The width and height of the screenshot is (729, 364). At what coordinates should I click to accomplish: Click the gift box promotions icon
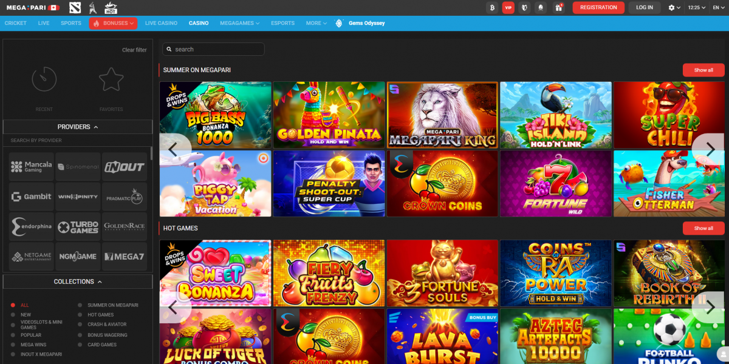pos(558,7)
